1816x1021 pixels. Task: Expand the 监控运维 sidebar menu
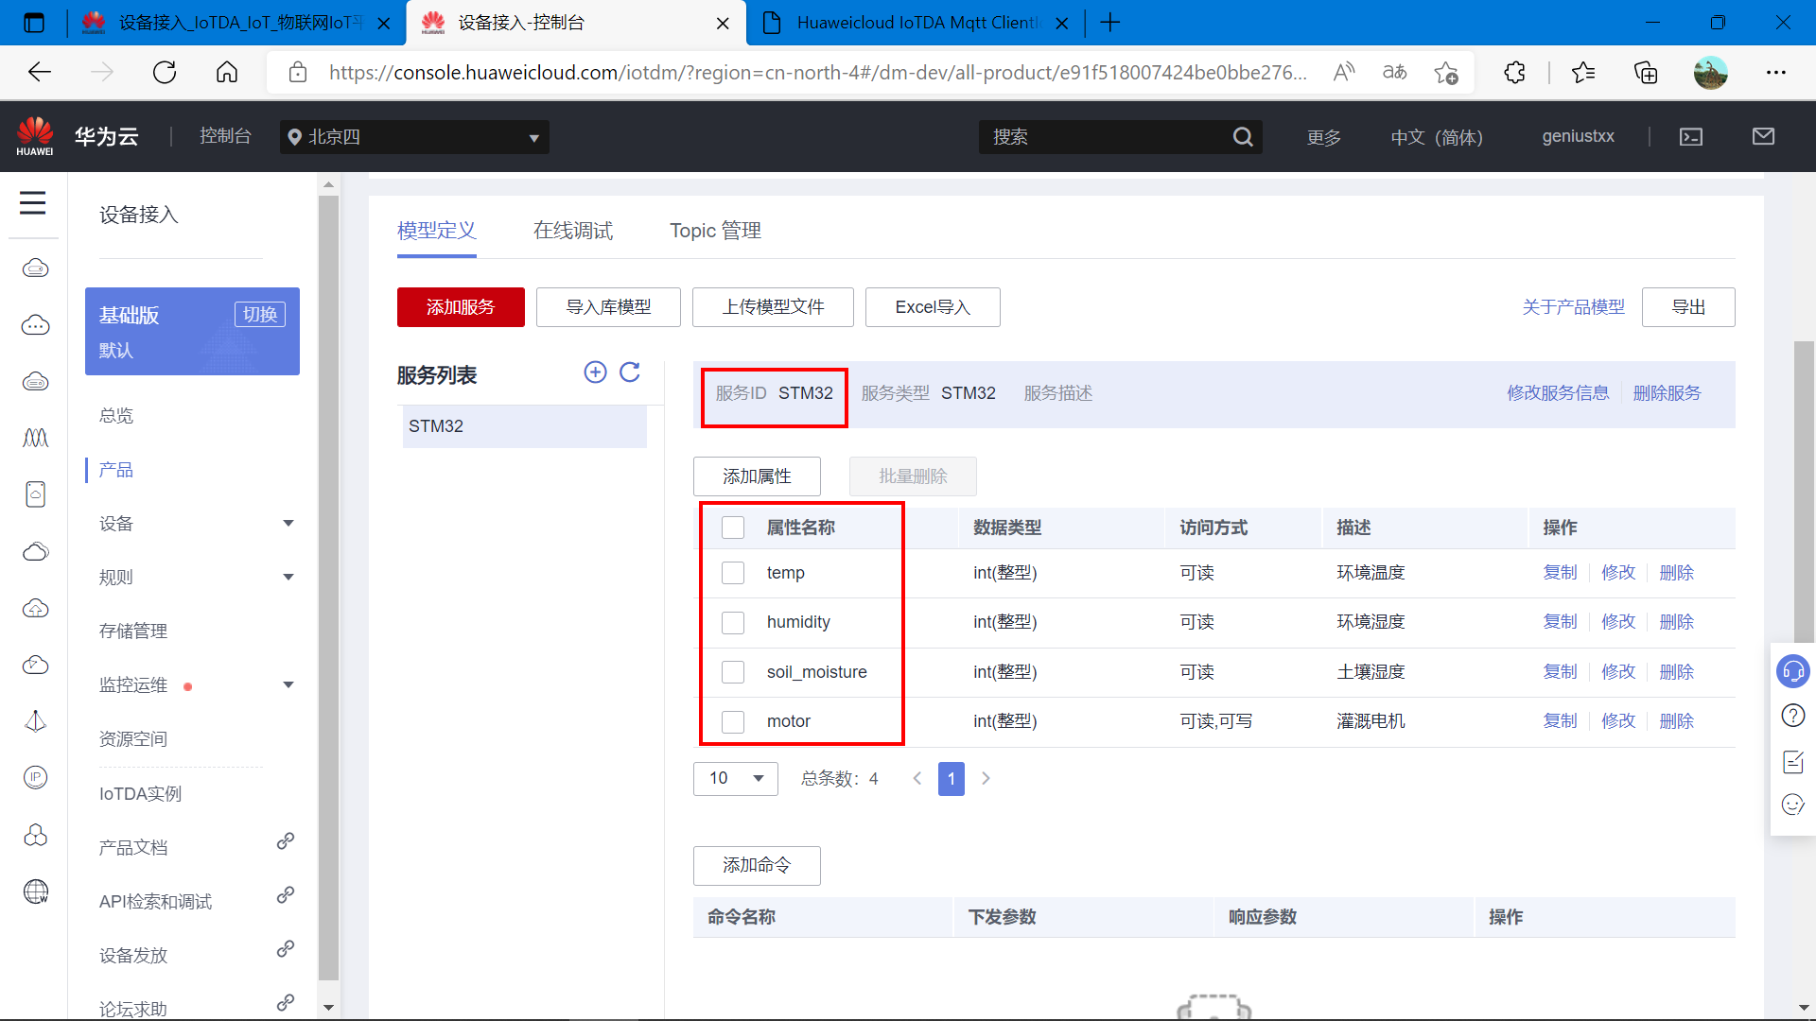click(288, 685)
